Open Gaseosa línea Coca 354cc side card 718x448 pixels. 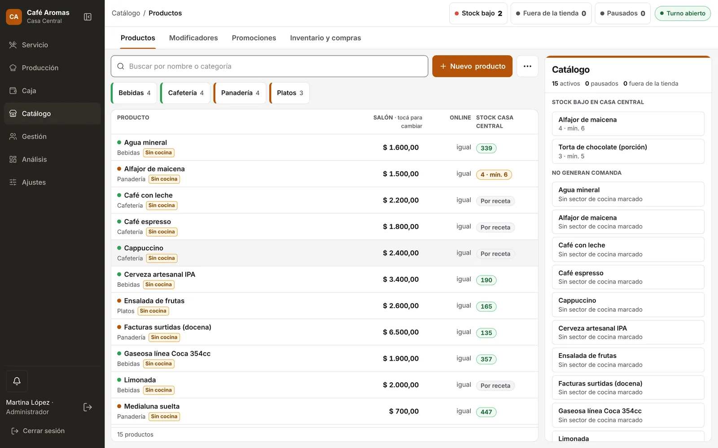tap(628, 415)
